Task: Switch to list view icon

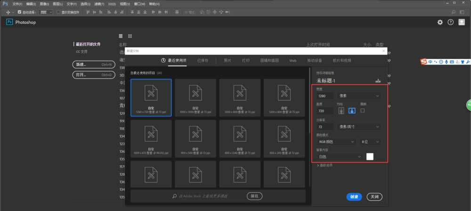Action: tap(121, 36)
